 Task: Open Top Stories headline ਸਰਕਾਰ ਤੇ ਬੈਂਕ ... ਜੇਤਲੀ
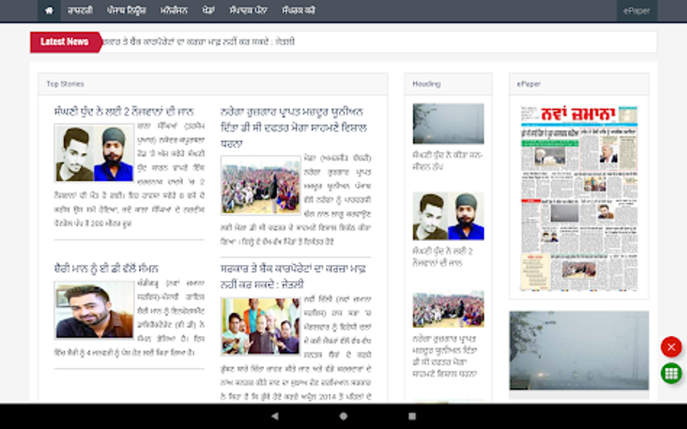pyautogui.click(x=293, y=276)
